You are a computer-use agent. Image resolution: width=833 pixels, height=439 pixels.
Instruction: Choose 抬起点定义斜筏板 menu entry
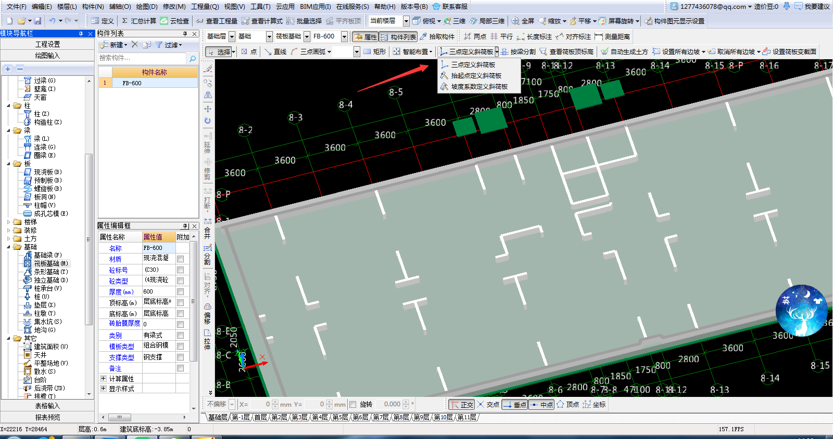[476, 76]
